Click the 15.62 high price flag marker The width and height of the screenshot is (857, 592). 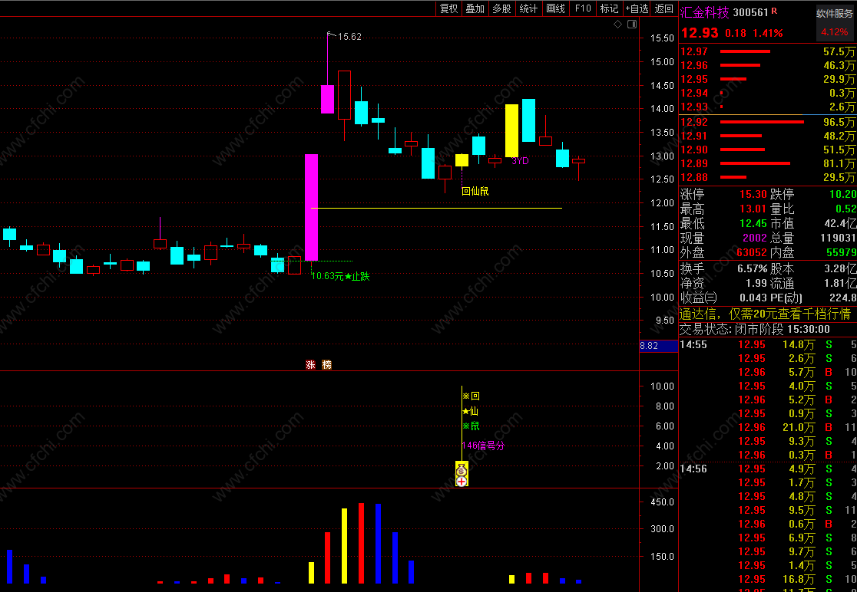(x=344, y=37)
